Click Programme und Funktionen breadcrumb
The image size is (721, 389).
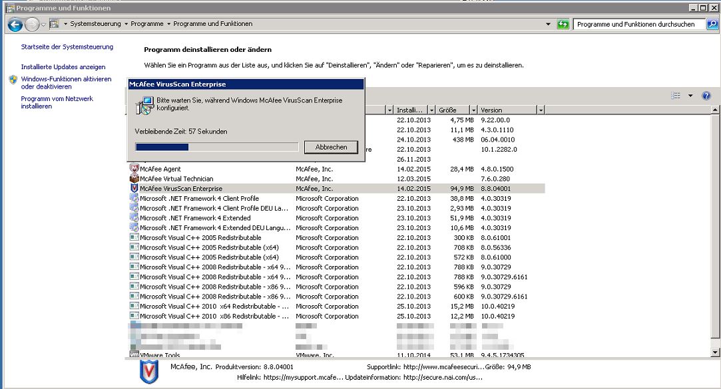tap(213, 24)
